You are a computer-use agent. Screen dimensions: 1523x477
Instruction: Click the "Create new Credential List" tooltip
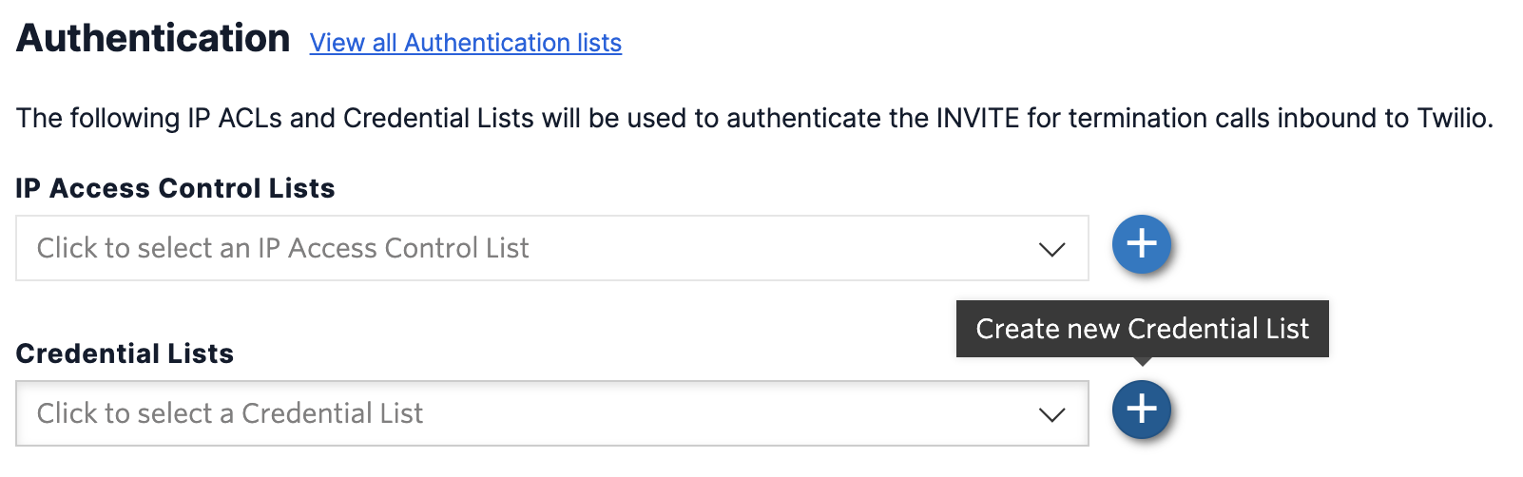coord(1142,329)
